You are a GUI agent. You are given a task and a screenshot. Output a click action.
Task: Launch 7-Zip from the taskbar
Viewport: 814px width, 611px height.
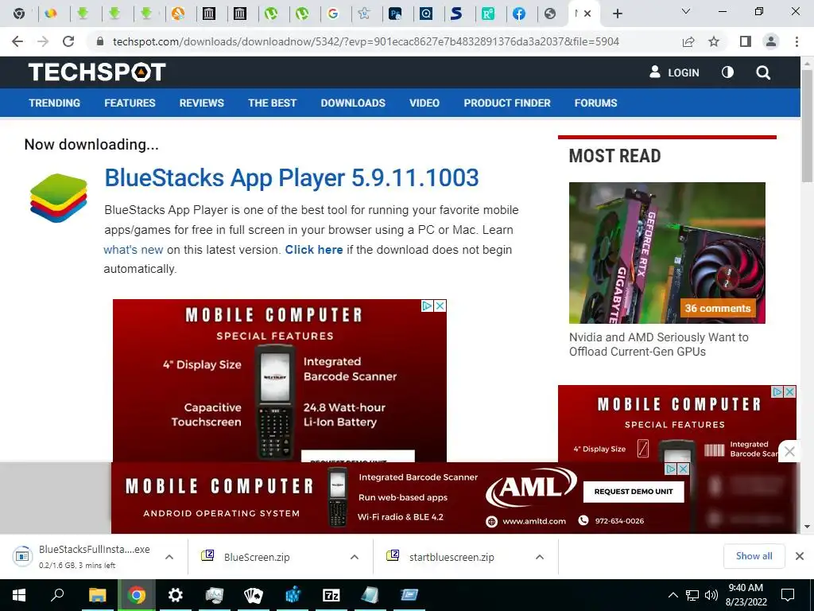point(331,595)
